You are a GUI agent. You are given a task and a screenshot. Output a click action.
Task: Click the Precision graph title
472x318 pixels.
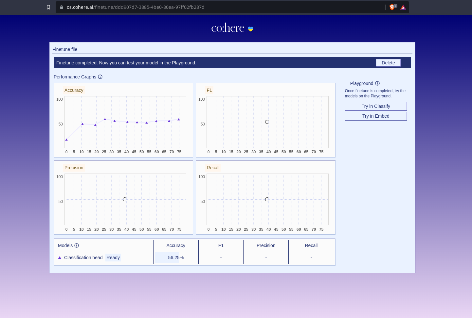[74, 168]
